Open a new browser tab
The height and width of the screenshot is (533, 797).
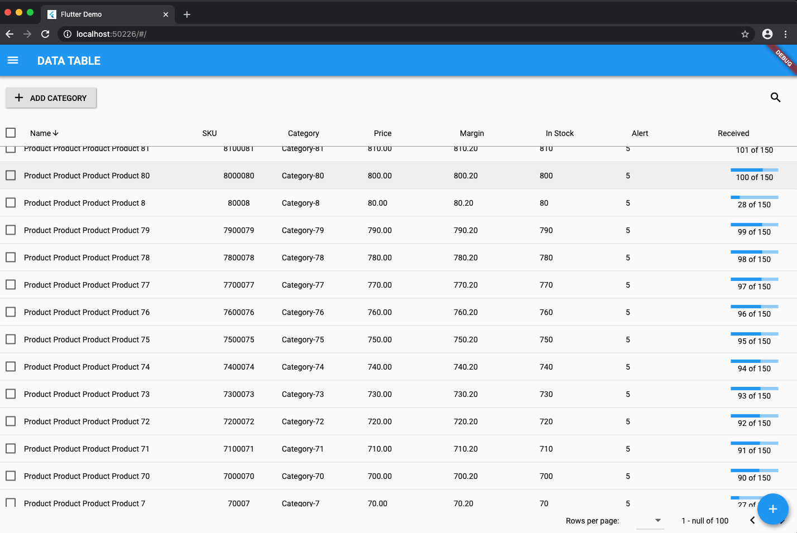click(x=187, y=14)
